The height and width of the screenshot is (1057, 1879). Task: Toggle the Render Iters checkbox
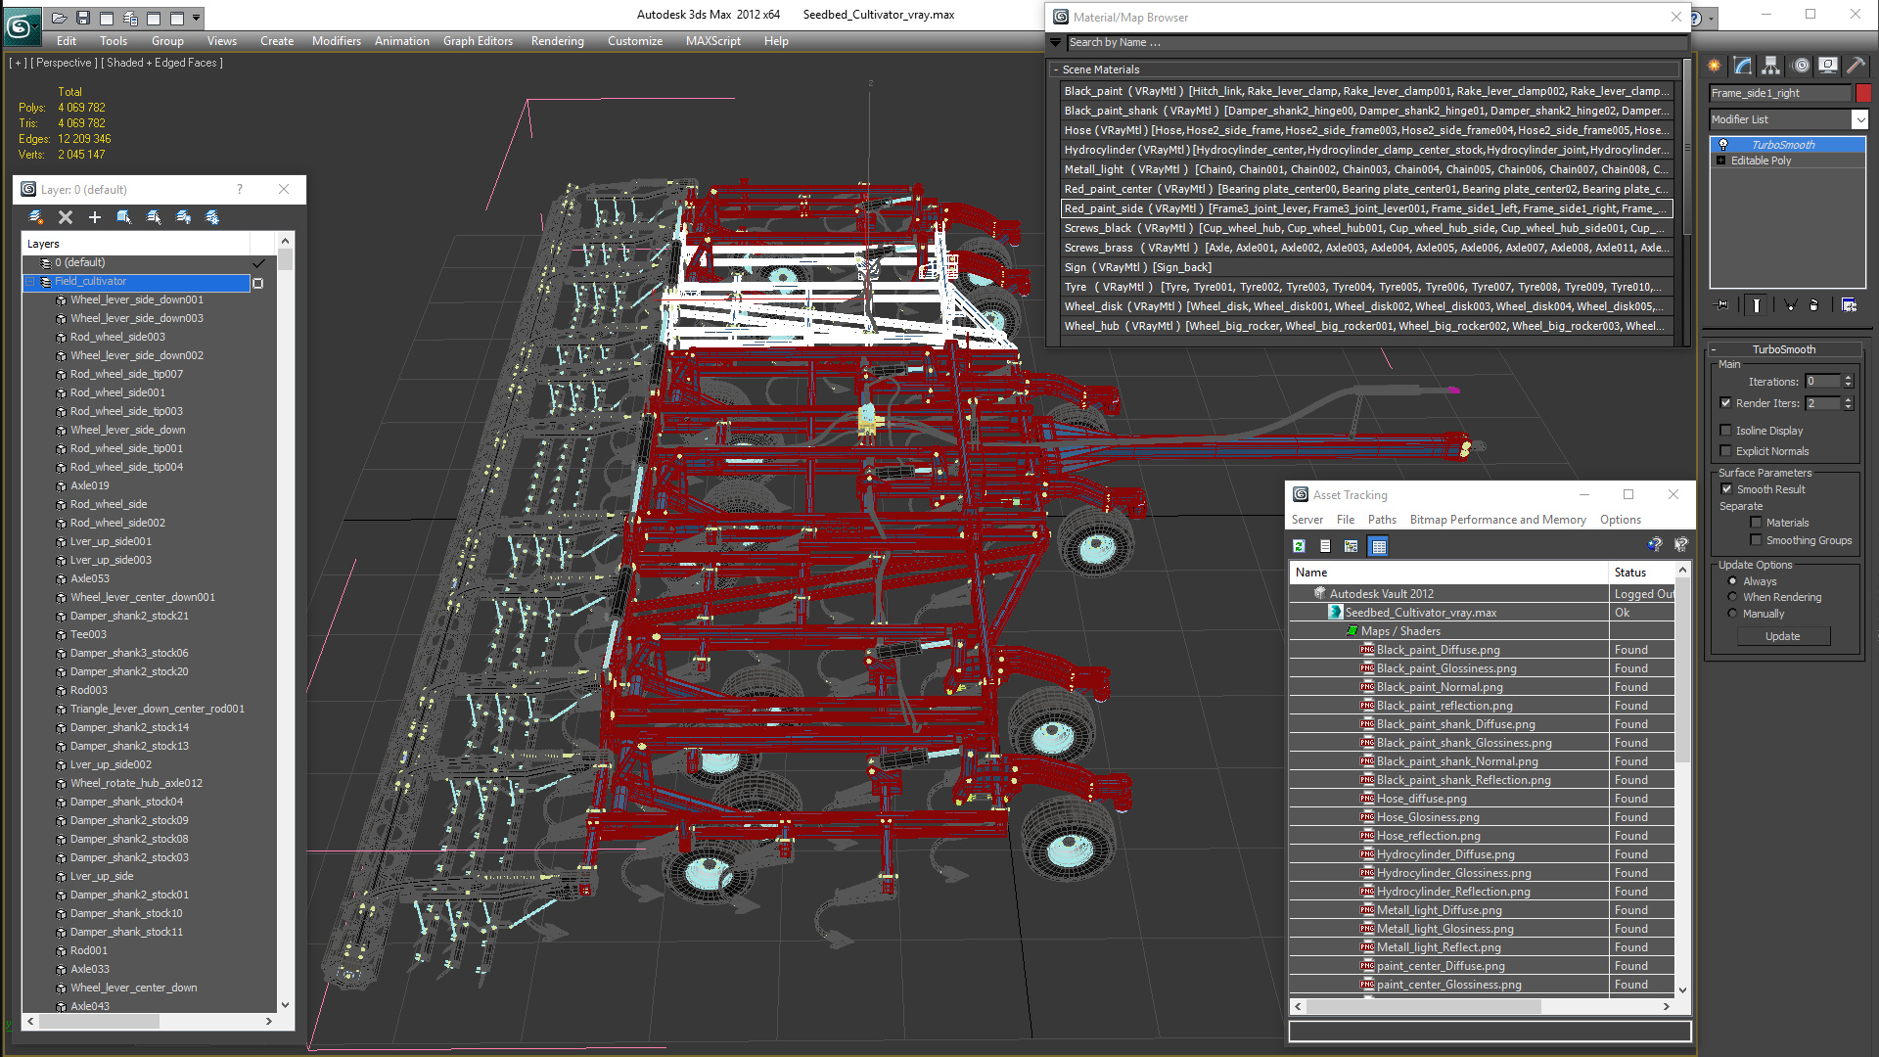click(1725, 403)
